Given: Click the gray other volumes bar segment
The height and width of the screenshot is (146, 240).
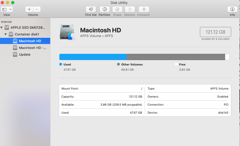Looking at the screenshot, I should pos(176,57).
